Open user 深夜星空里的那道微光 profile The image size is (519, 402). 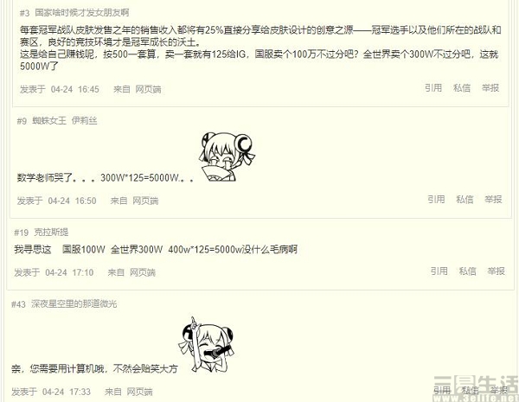tap(74, 303)
